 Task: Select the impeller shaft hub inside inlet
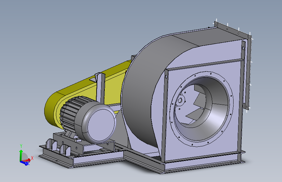(x=180, y=100)
